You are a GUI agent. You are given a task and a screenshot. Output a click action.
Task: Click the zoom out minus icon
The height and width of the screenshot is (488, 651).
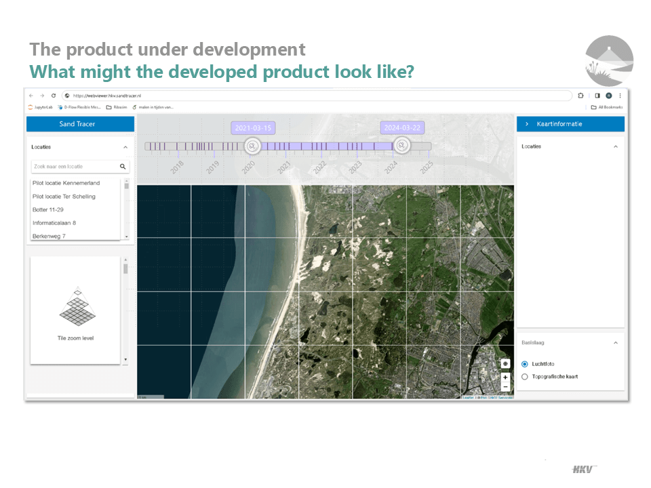tap(506, 387)
